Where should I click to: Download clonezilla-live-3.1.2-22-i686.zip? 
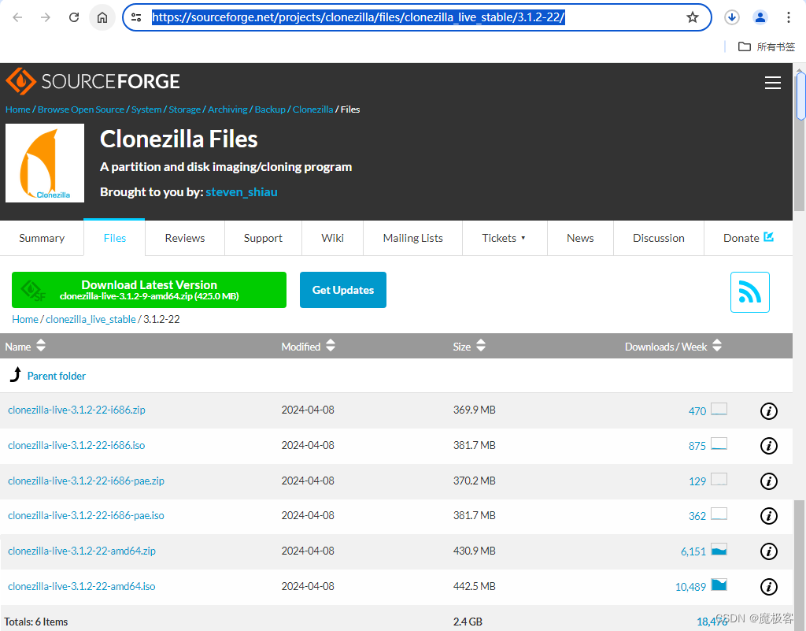[76, 410]
